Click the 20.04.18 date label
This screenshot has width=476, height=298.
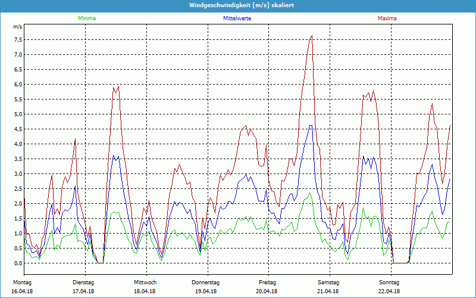267,291
